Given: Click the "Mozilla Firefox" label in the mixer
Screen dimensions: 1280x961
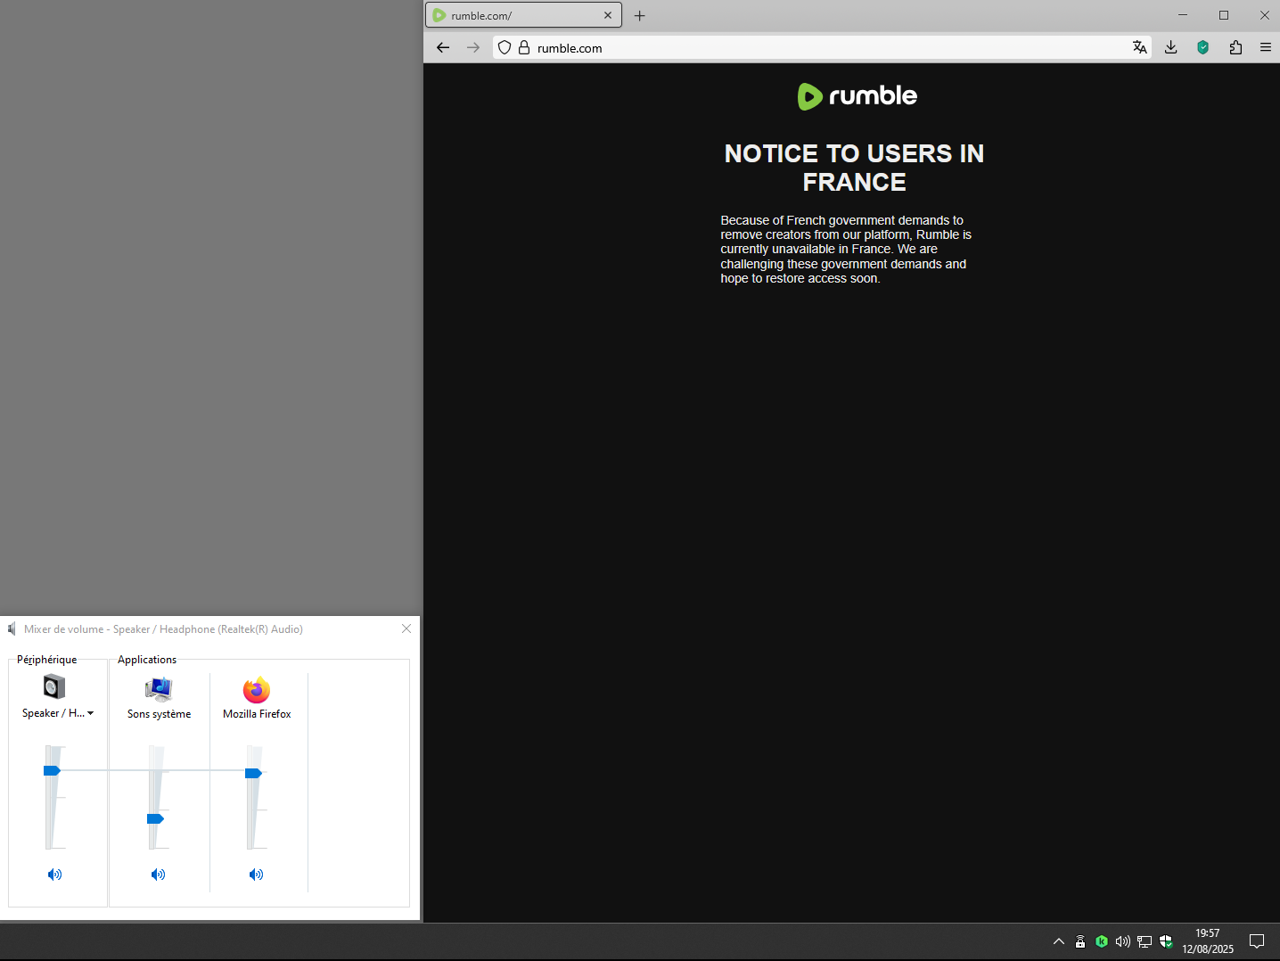Looking at the screenshot, I should 257,714.
